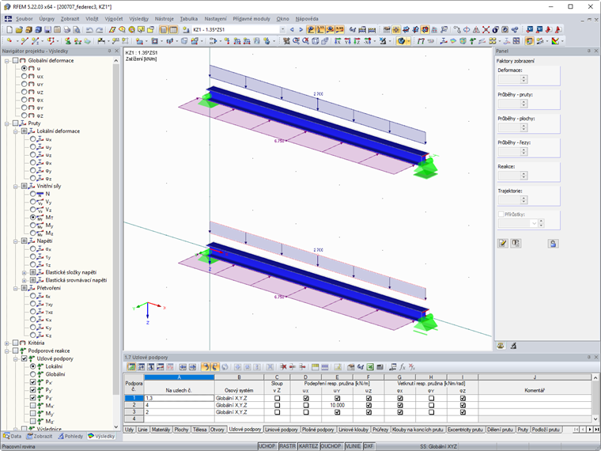The width and height of the screenshot is (601, 451).
Task: Toggle RASTR button in status bar
Action: pyautogui.click(x=287, y=446)
